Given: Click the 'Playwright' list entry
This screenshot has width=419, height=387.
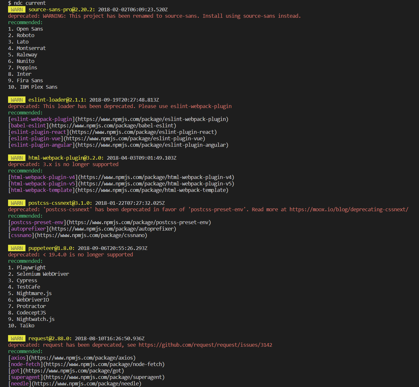Looking at the screenshot, I should (x=31, y=268).
